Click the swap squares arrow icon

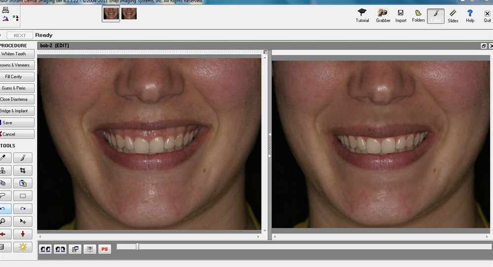click(x=16, y=18)
